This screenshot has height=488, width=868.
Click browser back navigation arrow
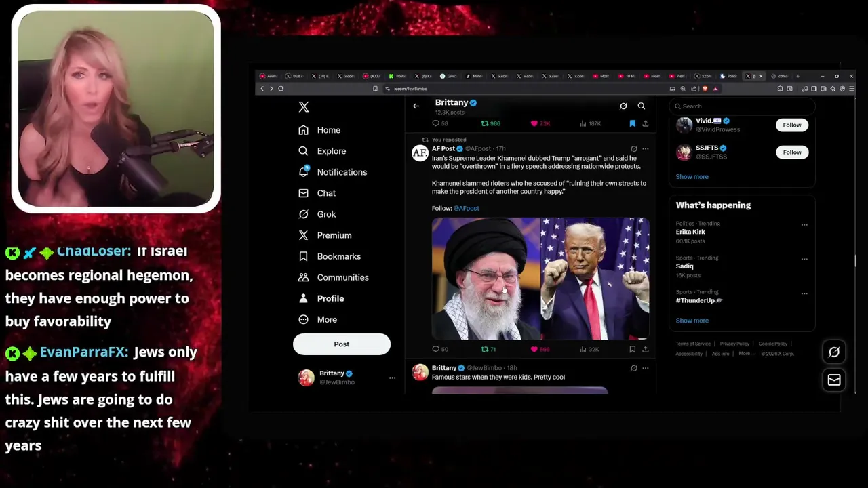tap(262, 89)
